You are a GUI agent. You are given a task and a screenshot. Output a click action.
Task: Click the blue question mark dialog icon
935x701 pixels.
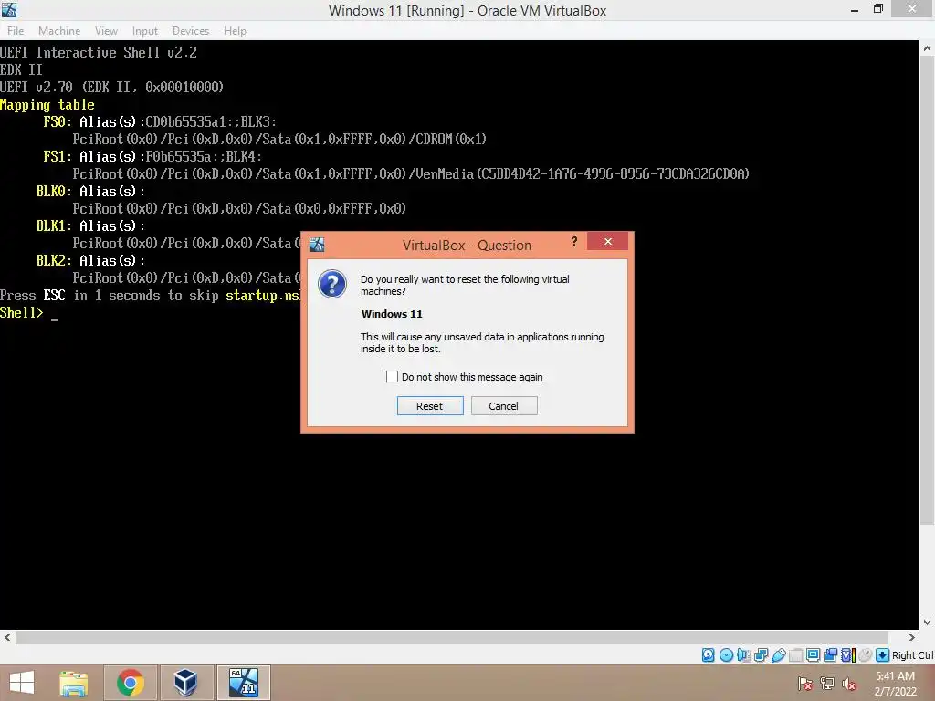point(332,284)
